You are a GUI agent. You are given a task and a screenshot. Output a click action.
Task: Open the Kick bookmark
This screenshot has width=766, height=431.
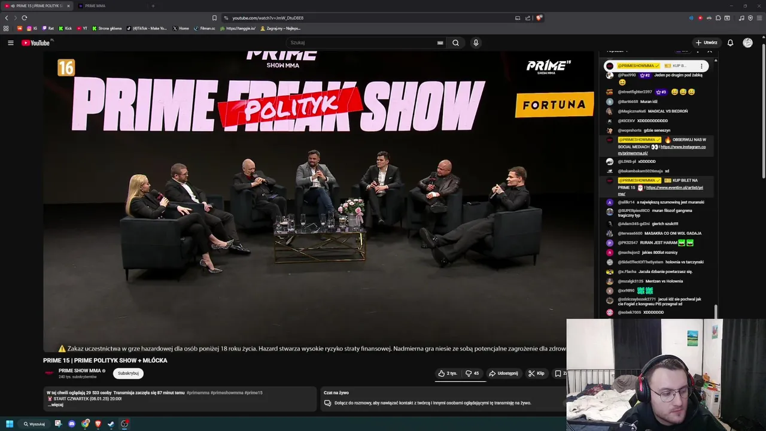pyautogui.click(x=65, y=28)
